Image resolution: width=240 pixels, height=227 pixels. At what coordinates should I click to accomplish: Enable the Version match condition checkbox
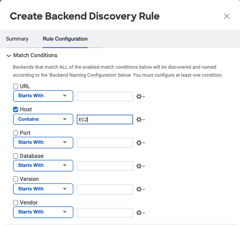tap(16, 179)
